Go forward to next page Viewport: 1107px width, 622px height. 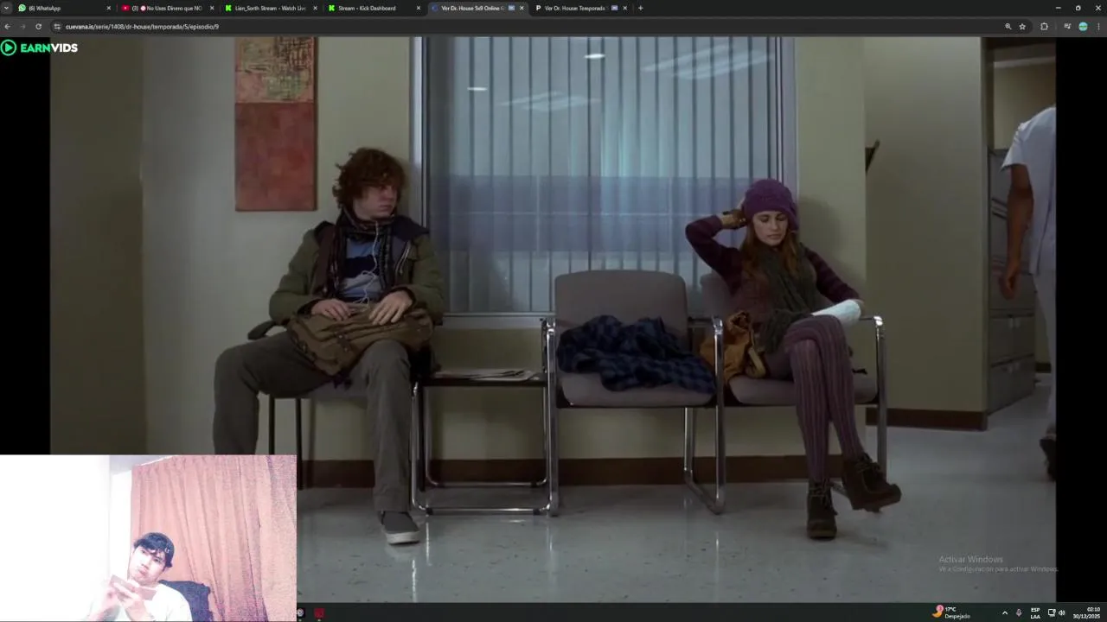[22, 27]
